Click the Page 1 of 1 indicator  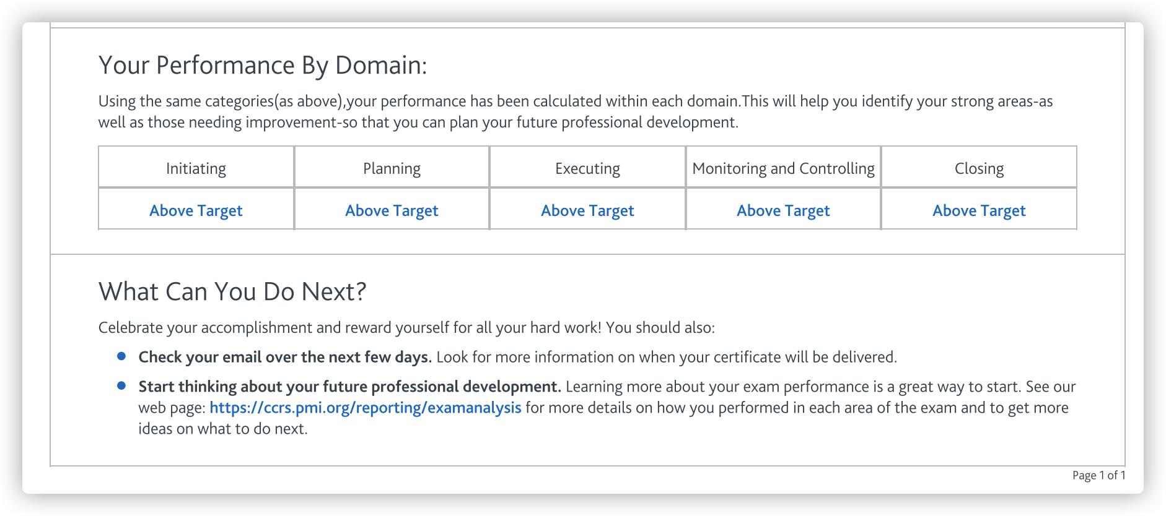[x=1098, y=475]
